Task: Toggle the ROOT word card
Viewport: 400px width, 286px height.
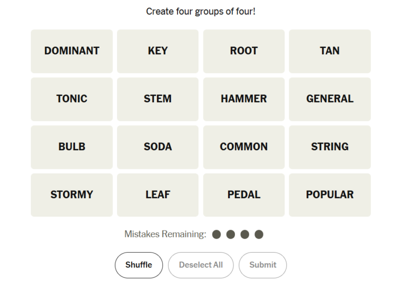Action: (x=243, y=51)
